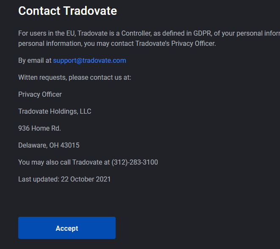The image size is (280, 249).
Task: Click the Tradovate Holdings, LLC line
Action: [x=55, y=111]
